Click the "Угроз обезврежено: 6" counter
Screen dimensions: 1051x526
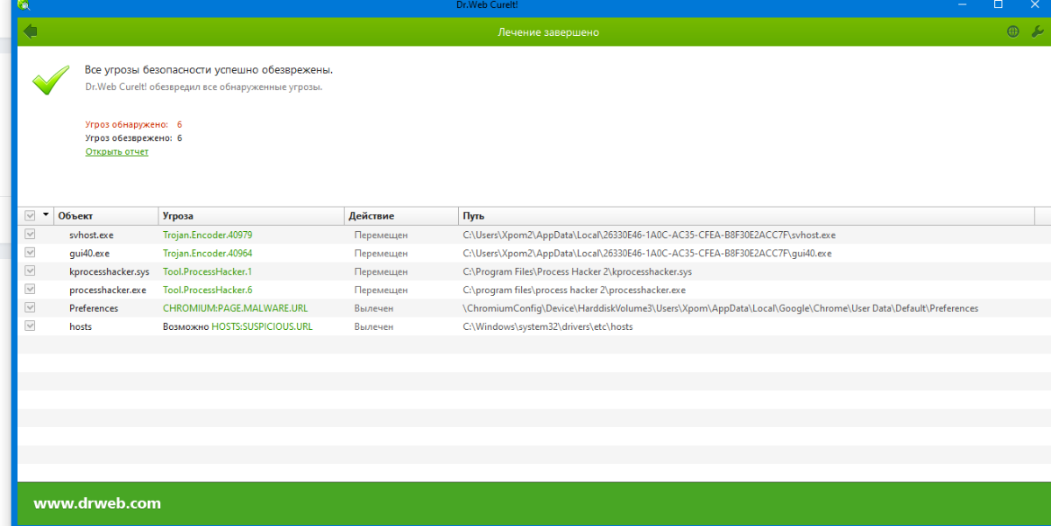pos(133,138)
